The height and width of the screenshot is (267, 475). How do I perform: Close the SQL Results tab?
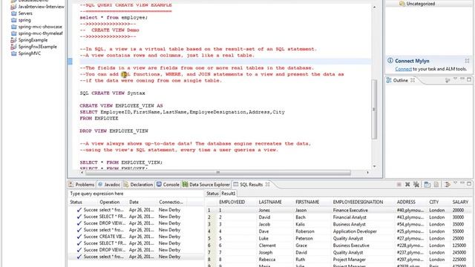pos(267,184)
